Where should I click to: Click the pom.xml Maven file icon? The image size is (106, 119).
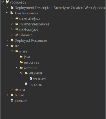12,100
